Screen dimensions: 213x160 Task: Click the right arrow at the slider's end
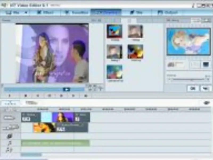pyautogui.click(x=208, y=79)
